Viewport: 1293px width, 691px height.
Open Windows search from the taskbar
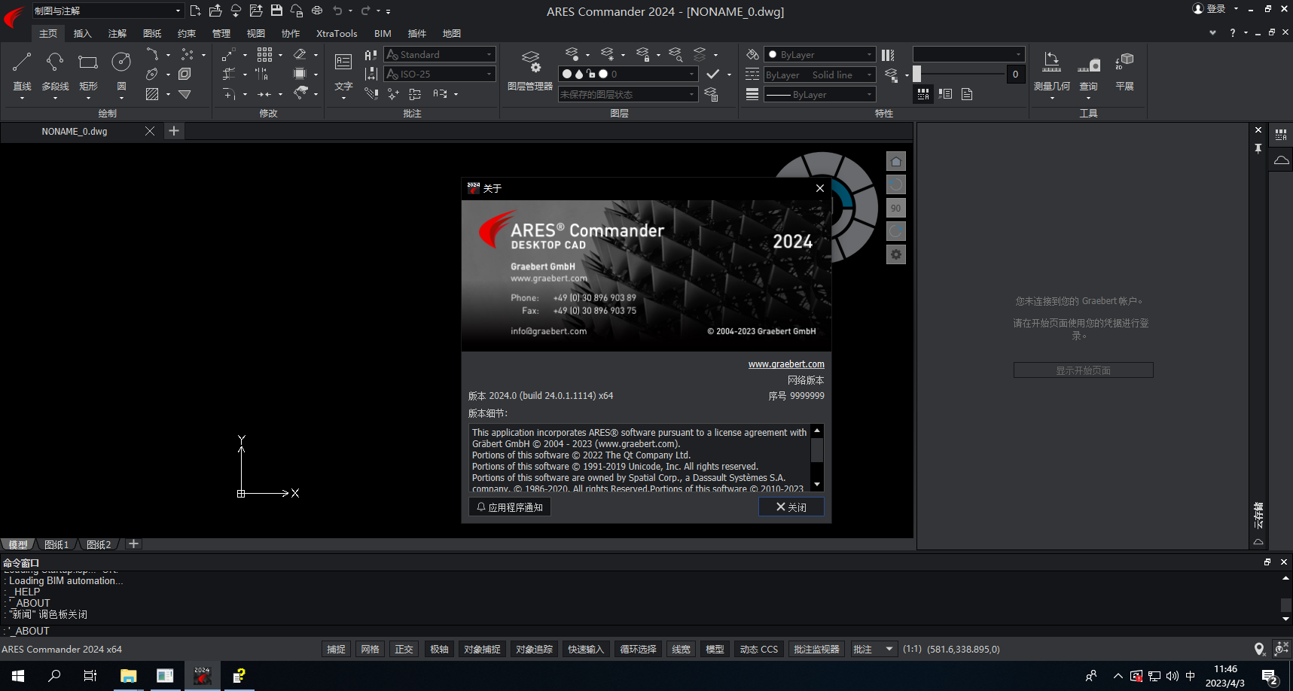[x=54, y=675]
